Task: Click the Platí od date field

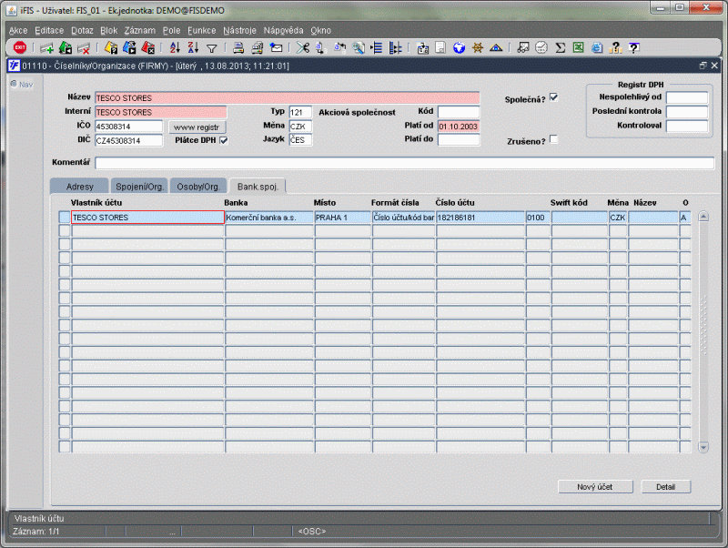Action: [x=459, y=127]
